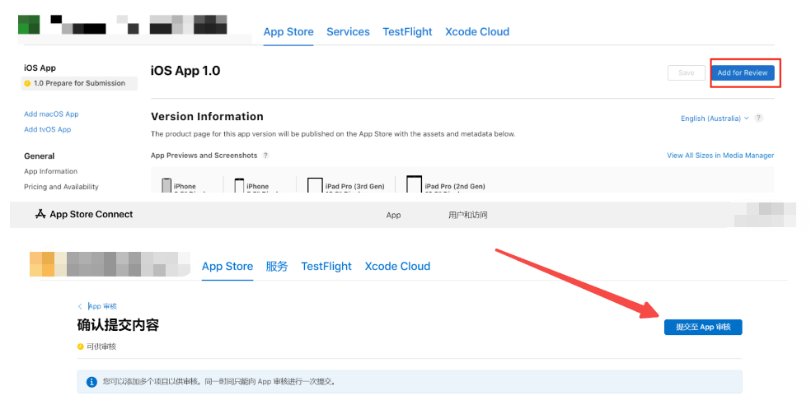Click the blue info icon in notice banner

coord(91,382)
